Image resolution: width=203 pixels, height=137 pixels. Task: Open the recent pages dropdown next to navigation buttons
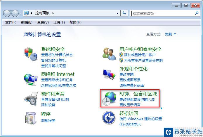coord(20,13)
